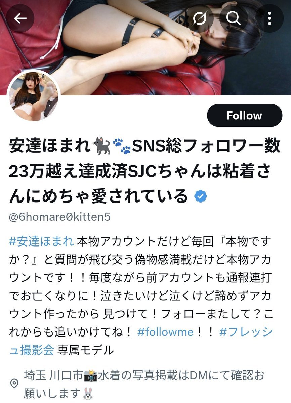Go back using the left arrow

point(20,18)
